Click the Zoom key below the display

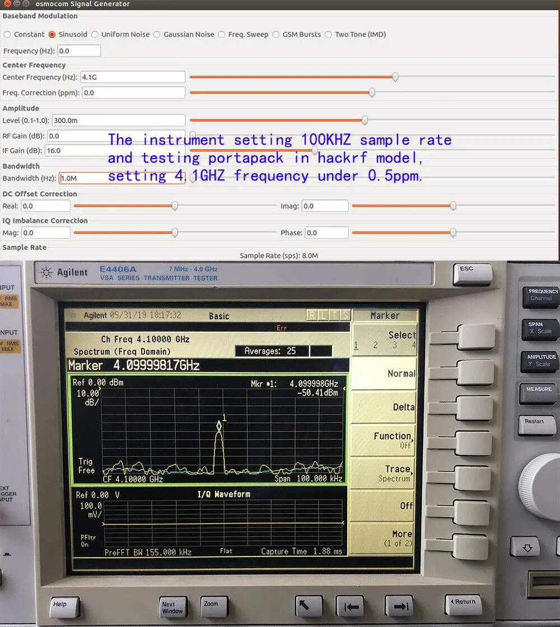point(214,607)
